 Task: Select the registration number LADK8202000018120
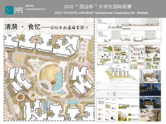pyautogui.click(x=35, y=9)
